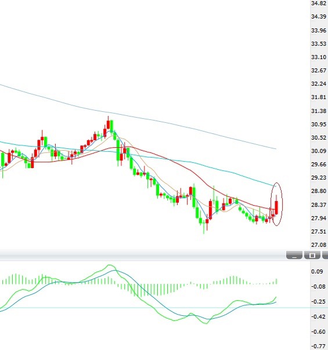Click the -0.25 MACD axis label
328x350 pixels.
(x=318, y=302)
